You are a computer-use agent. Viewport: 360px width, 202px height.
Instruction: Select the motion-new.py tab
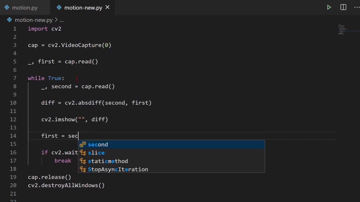pos(83,8)
